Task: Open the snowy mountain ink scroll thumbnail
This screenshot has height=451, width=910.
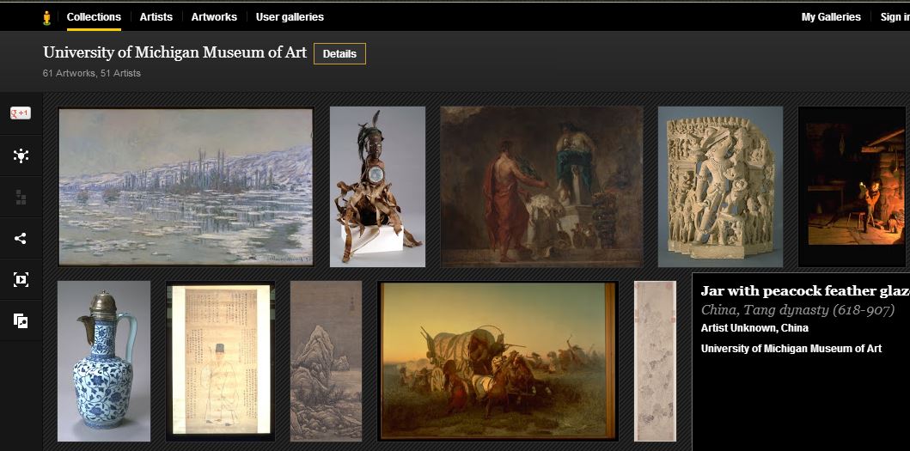Action: point(327,361)
